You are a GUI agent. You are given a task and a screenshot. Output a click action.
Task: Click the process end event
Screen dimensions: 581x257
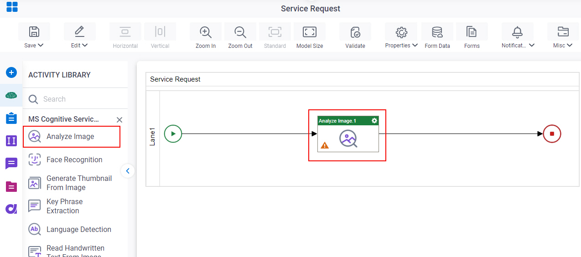552,134
